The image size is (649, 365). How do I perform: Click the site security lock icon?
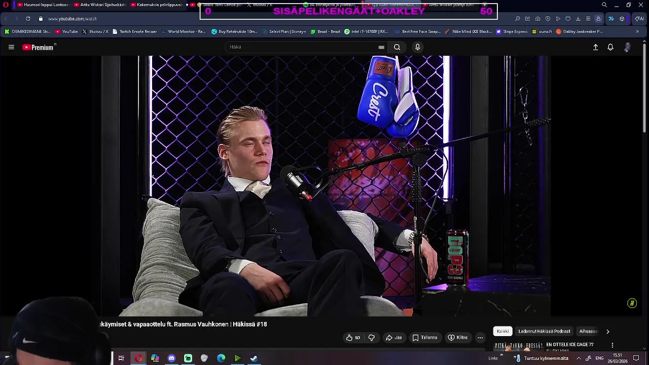coord(41,19)
